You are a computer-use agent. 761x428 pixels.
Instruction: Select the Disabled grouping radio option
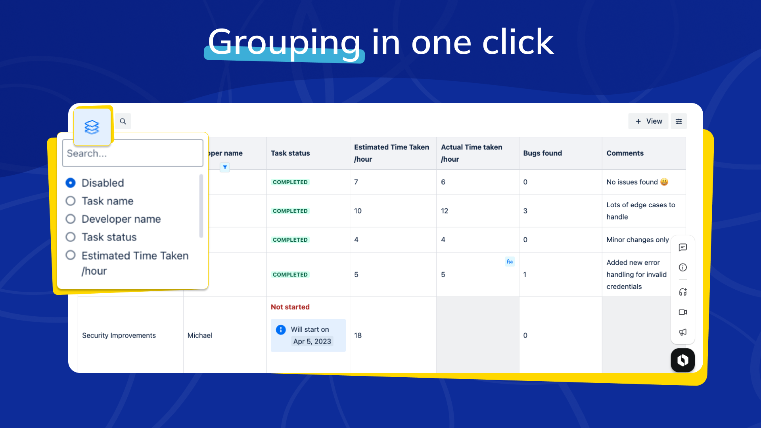[71, 183]
